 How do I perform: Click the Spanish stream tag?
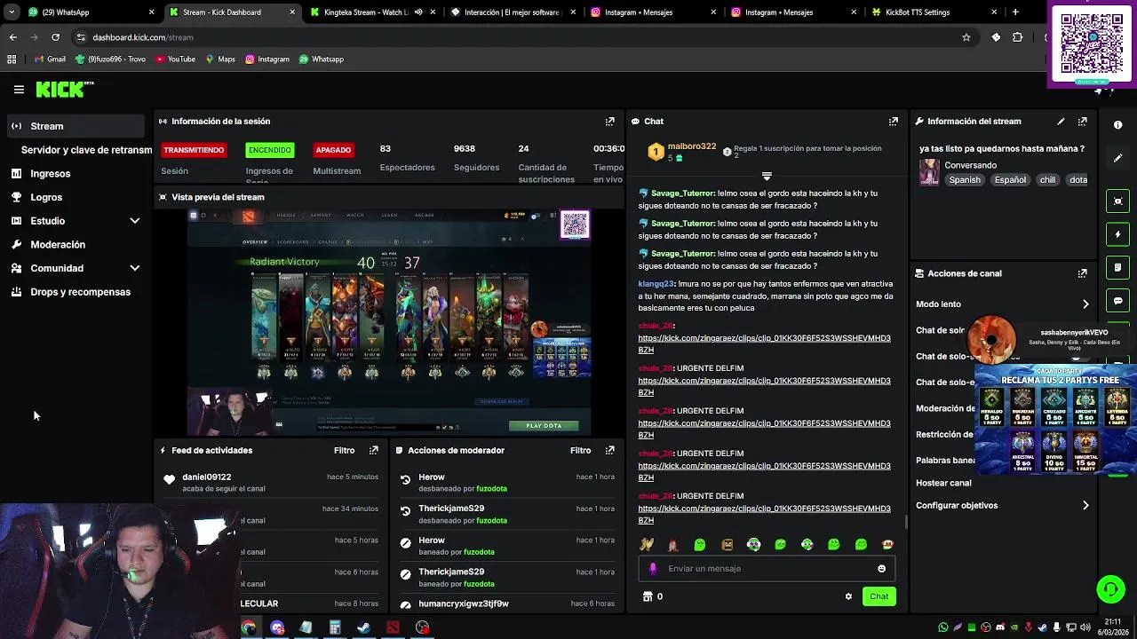(965, 180)
